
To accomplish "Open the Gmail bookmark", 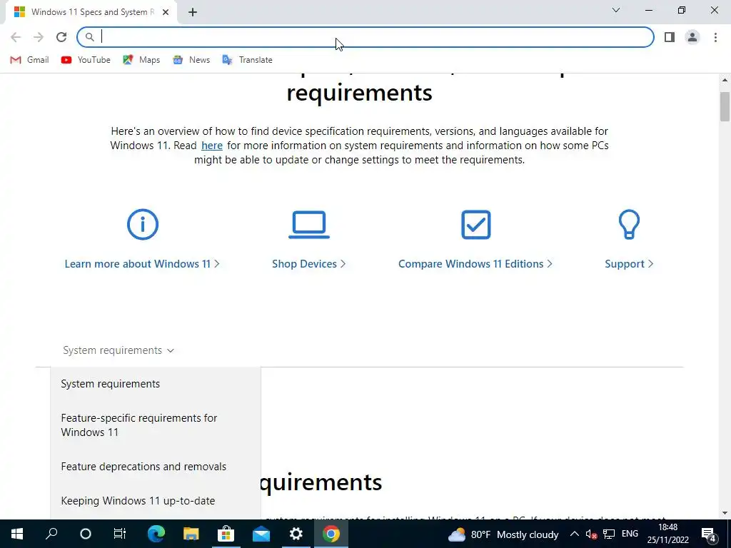I will 30,60.
